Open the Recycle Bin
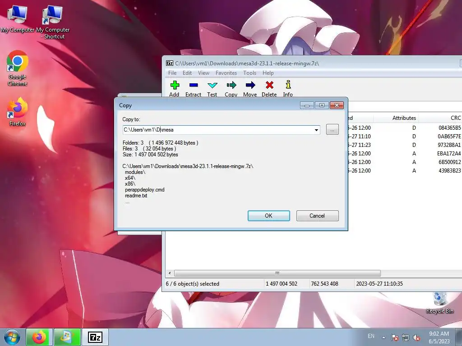The height and width of the screenshot is (346, 462). pos(440,303)
